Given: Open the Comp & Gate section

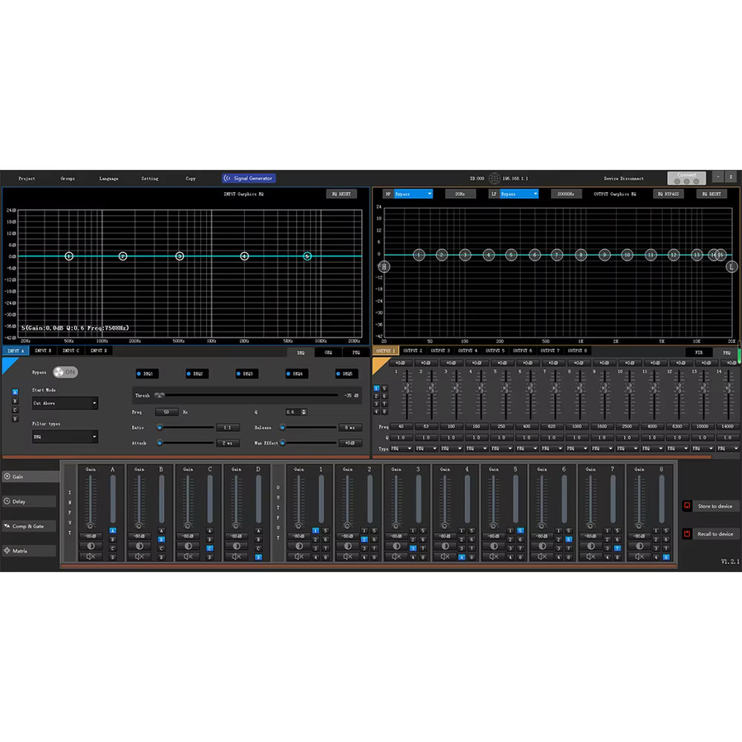Looking at the screenshot, I should point(30,526).
